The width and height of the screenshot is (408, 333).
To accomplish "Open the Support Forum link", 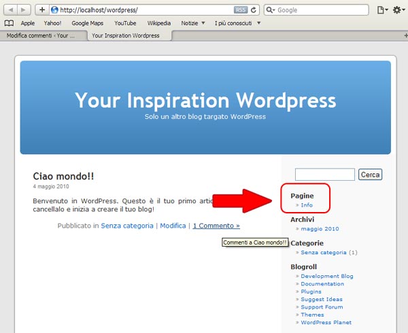I will coord(322,307).
